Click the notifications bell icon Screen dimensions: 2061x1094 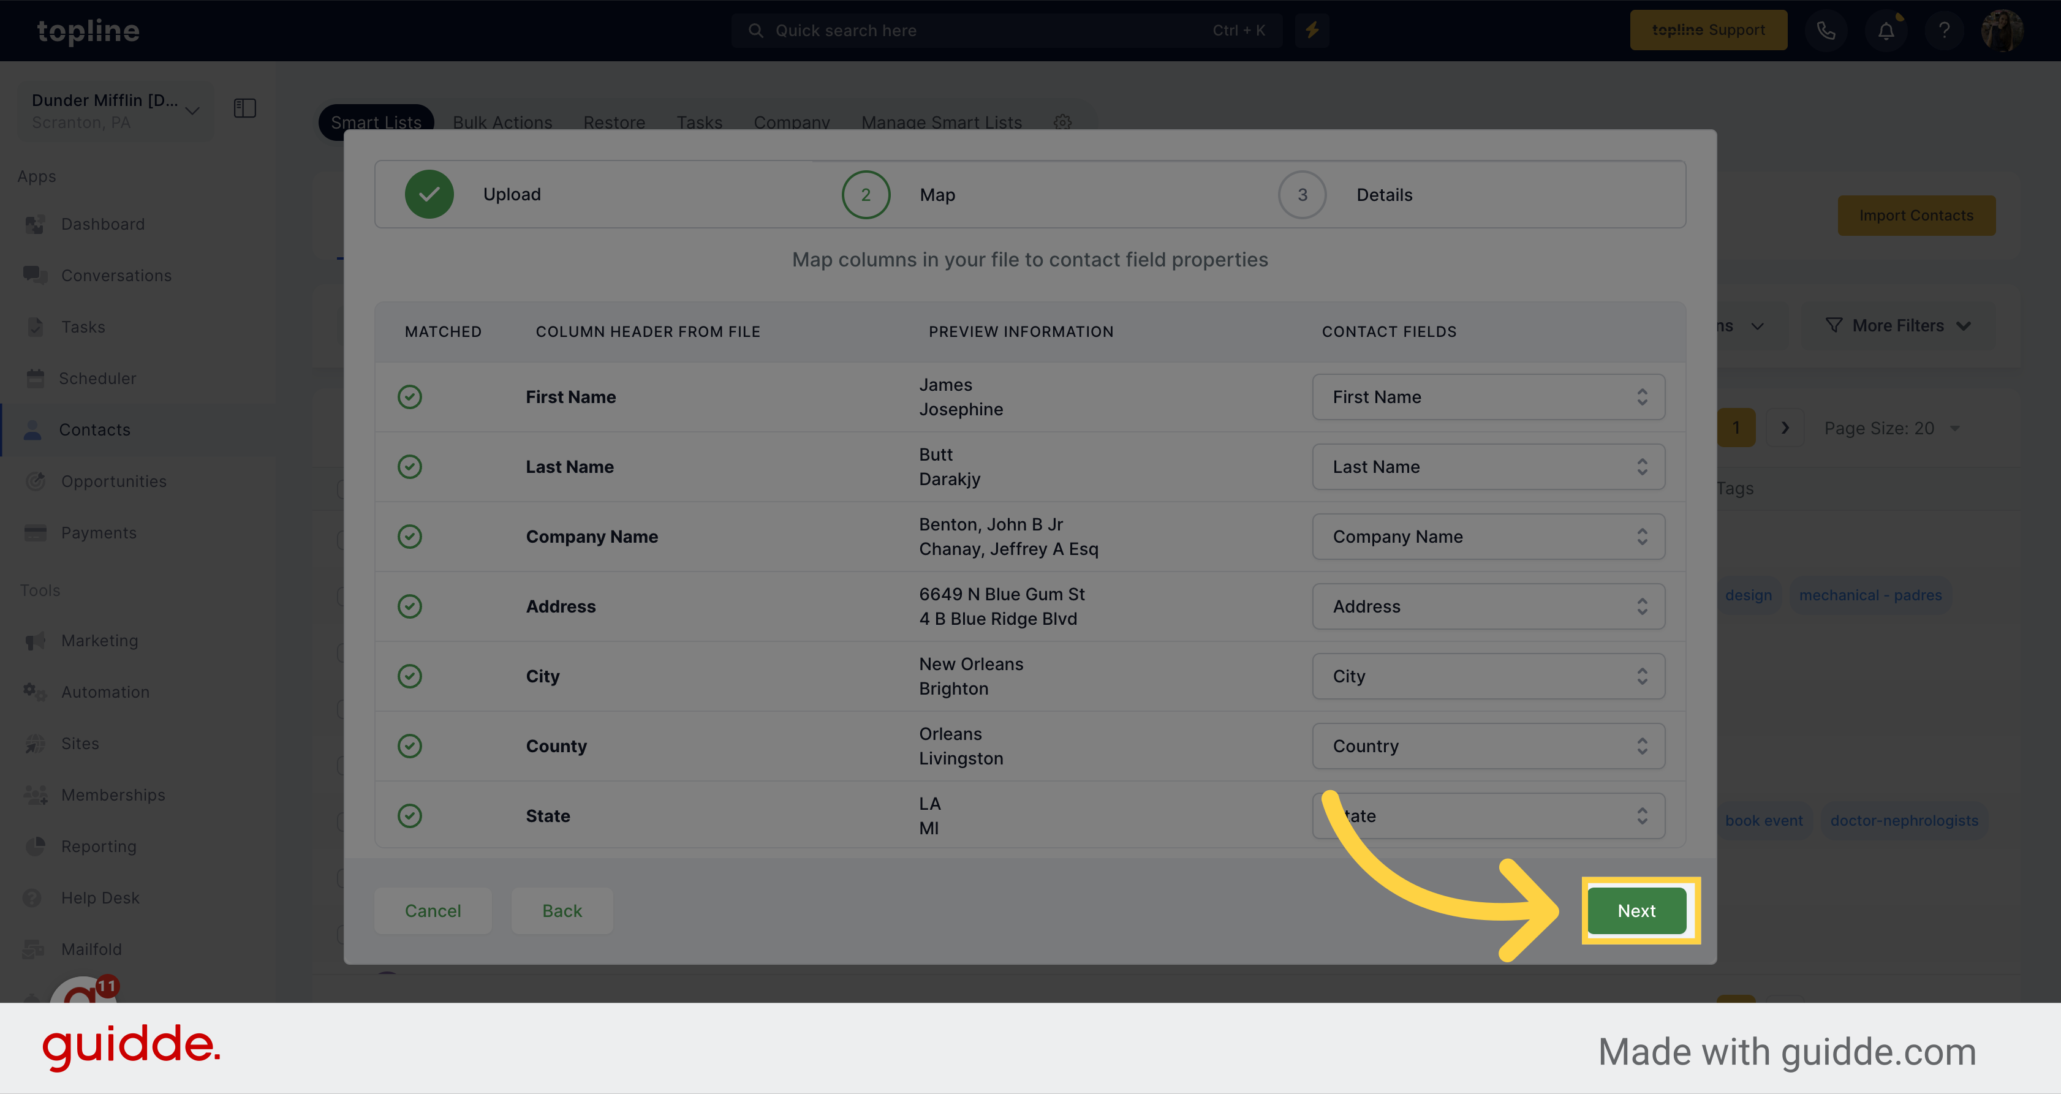click(x=1886, y=30)
